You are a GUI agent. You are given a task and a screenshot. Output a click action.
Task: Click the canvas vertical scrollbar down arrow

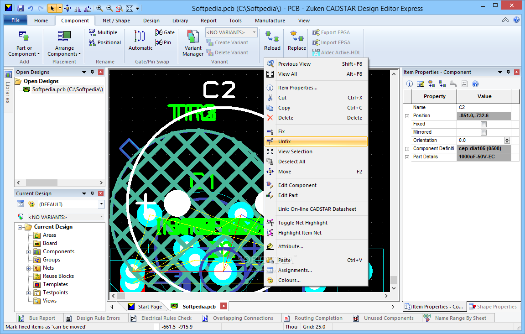(x=394, y=288)
